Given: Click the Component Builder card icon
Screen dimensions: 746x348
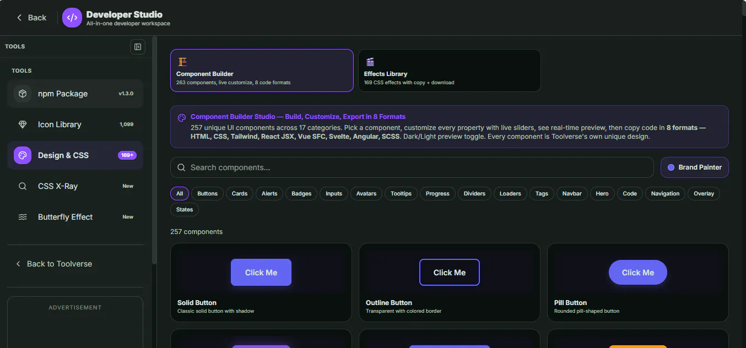Looking at the screenshot, I should coord(182,62).
